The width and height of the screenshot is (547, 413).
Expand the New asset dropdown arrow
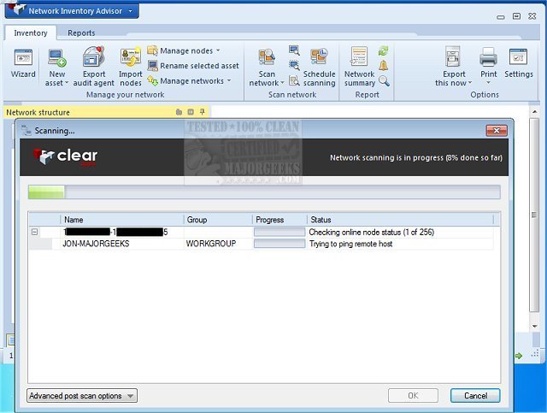point(67,83)
